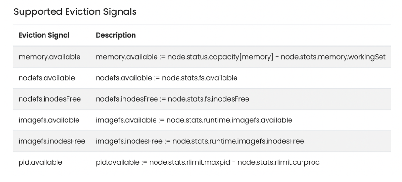Click the nodefs.available signal cell
The height and width of the screenshot is (182, 402).
click(x=47, y=78)
